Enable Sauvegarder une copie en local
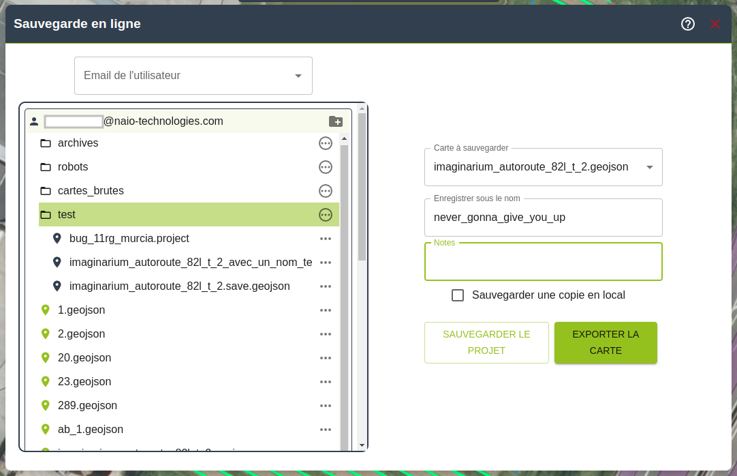 [x=458, y=295]
